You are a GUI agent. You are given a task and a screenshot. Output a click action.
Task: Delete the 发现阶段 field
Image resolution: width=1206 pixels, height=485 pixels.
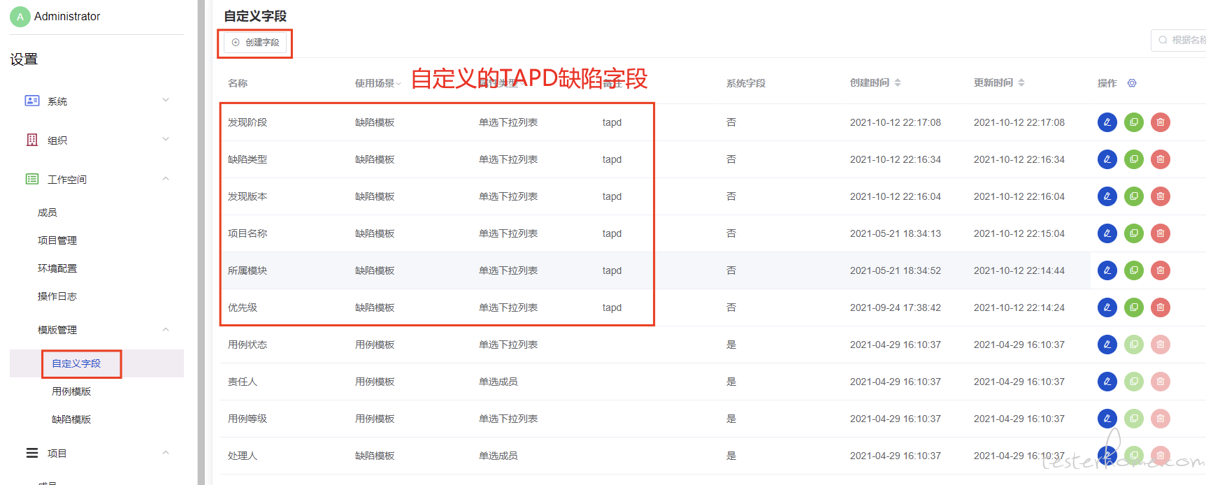[x=1160, y=122]
